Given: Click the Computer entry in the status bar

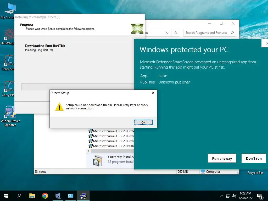Looking at the screenshot, I should click(x=210, y=172).
